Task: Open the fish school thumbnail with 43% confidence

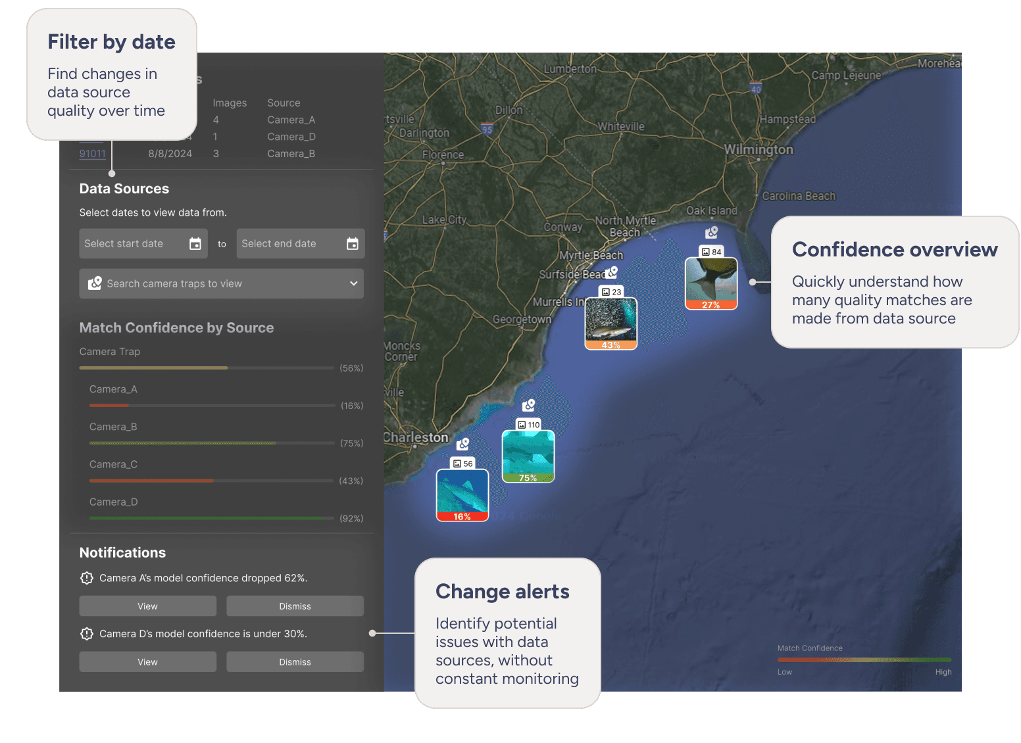Action: (611, 324)
